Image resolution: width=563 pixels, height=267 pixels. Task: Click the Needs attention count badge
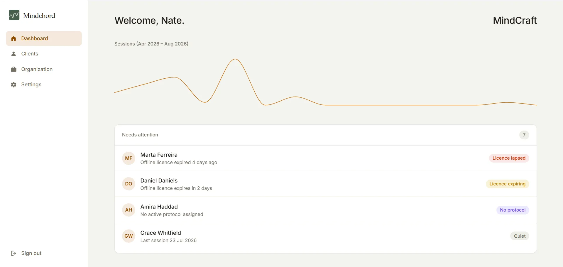coord(524,135)
